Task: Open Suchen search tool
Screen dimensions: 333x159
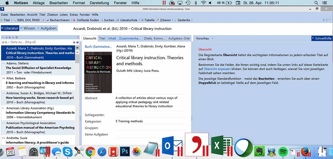Action: (109, 20)
